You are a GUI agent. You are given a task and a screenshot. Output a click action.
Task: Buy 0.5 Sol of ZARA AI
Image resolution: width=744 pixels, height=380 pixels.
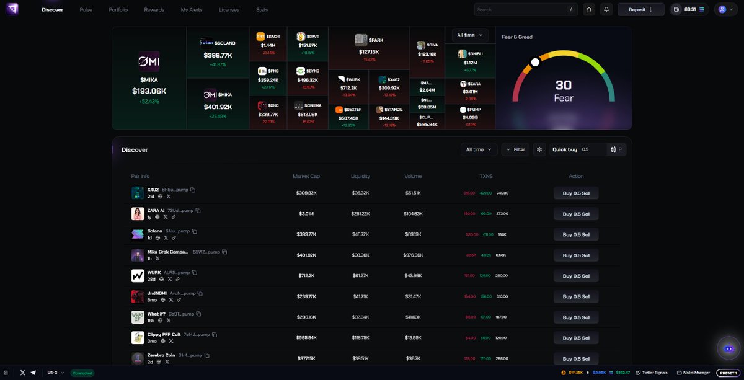[575, 213]
